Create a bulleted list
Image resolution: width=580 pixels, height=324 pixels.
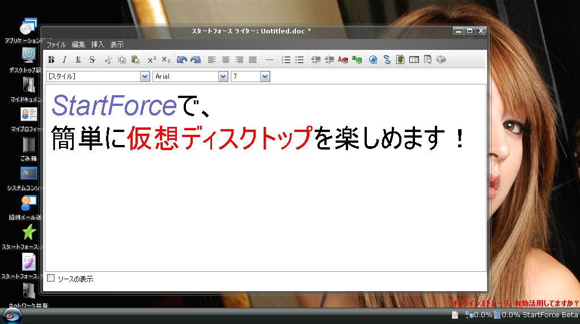299,59
